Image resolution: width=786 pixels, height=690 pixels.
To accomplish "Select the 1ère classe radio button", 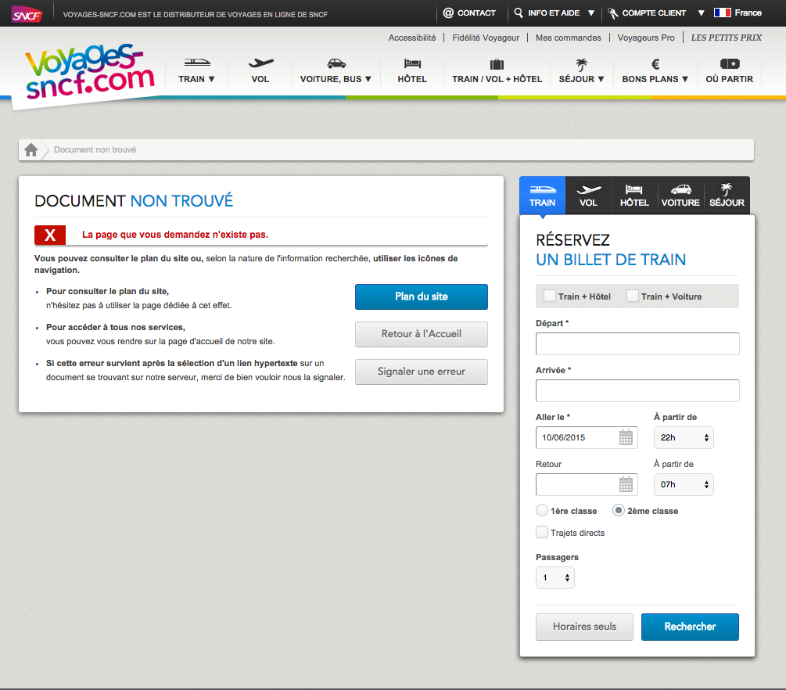I will tap(542, 511).
